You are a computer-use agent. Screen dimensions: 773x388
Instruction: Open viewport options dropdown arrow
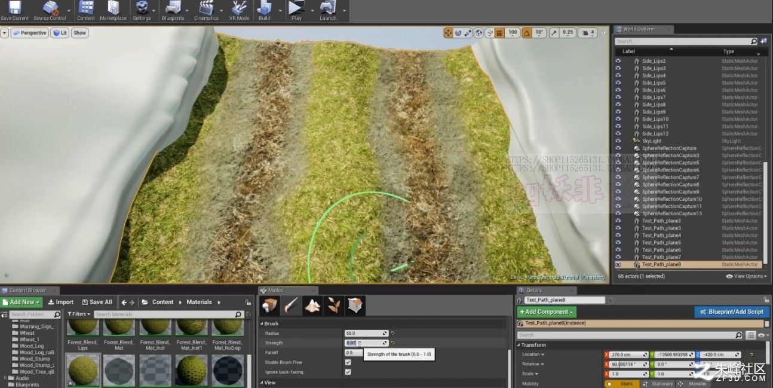pyautogui.click(x=5, y=33)
